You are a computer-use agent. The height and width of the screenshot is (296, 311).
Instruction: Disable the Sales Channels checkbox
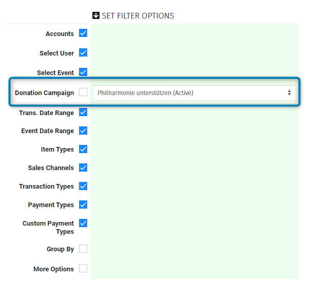tap(83, 168)
